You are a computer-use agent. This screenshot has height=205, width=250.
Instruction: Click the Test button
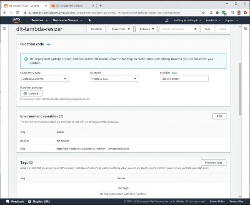coord(207,29)
